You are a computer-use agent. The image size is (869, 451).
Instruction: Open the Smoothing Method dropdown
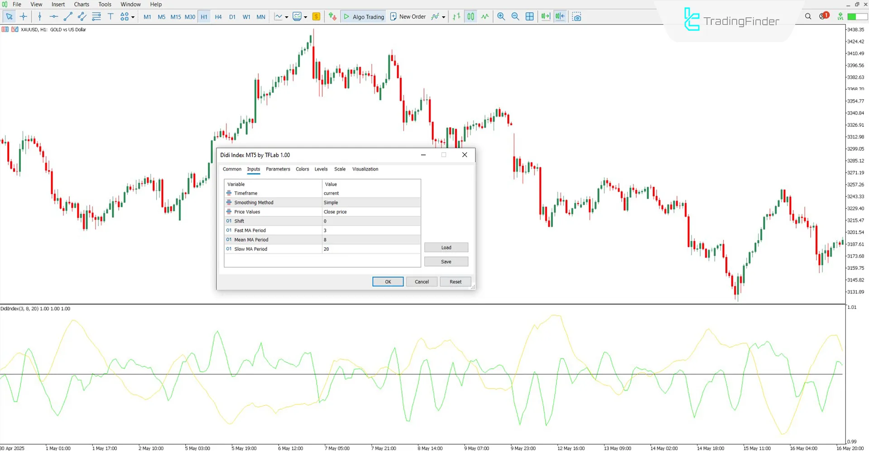click(x=371, y=202)
